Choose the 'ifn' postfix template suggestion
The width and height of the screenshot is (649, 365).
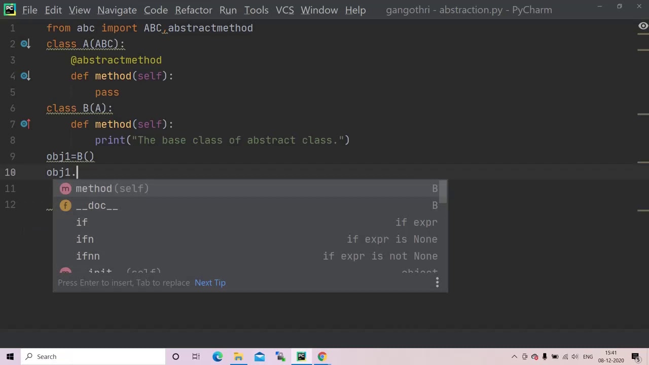(247, 239)
